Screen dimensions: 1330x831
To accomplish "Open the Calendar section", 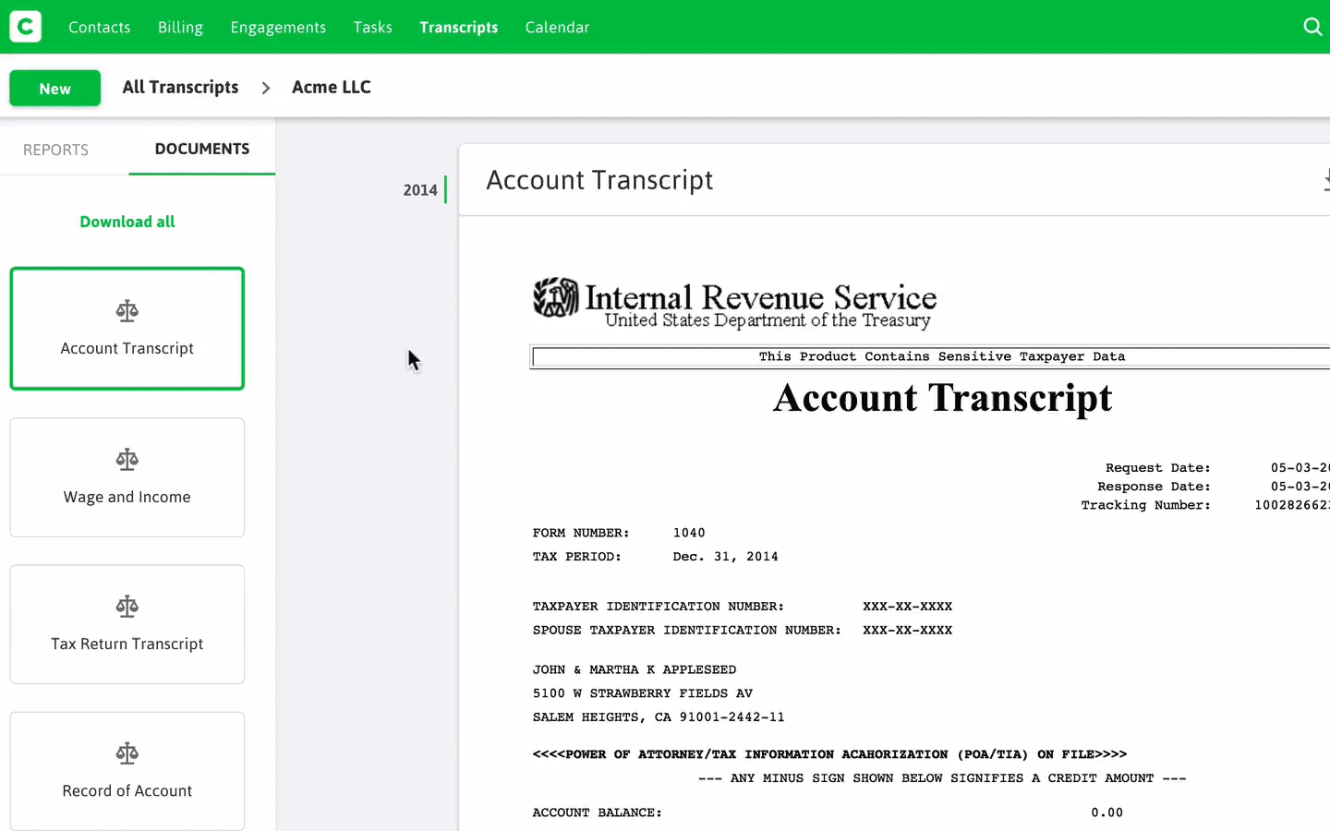I will [557, 27].
